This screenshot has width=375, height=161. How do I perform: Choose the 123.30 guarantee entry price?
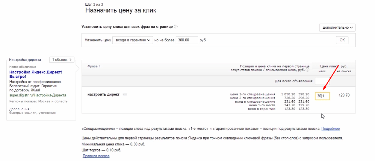[289, 109]
